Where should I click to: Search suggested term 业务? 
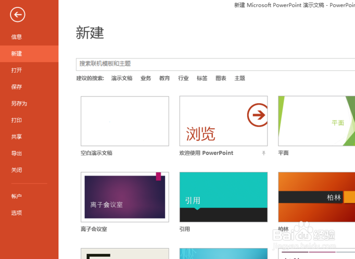[x=146, y=78]
